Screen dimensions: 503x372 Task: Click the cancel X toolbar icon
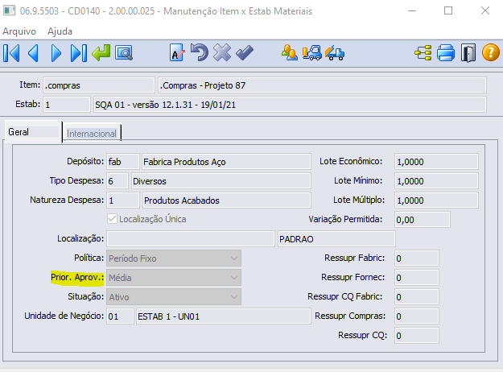click(x=222, y=52)
